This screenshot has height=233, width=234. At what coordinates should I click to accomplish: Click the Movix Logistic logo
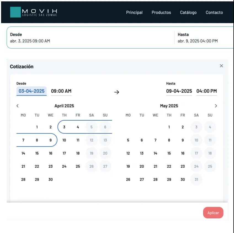pos(34,12)
